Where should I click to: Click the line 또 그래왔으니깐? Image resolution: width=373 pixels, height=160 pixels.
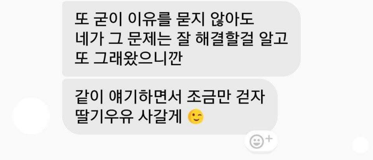pos(128,59)
